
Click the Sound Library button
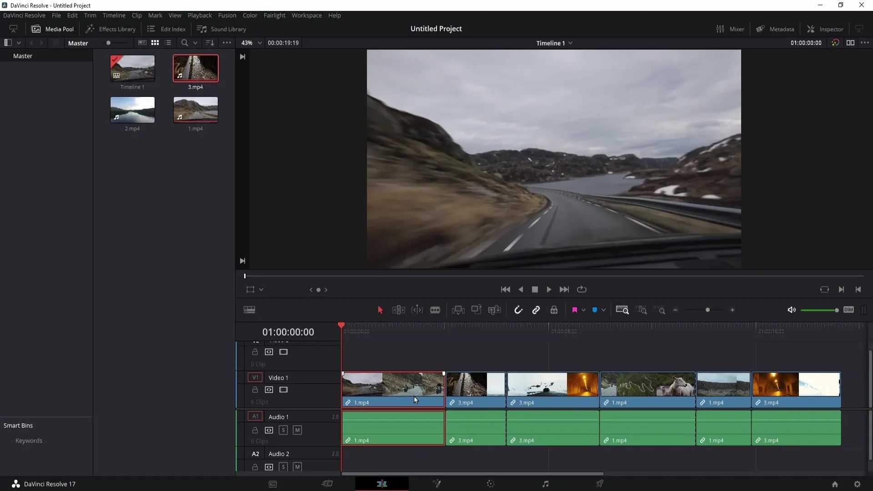coord(222,29)
